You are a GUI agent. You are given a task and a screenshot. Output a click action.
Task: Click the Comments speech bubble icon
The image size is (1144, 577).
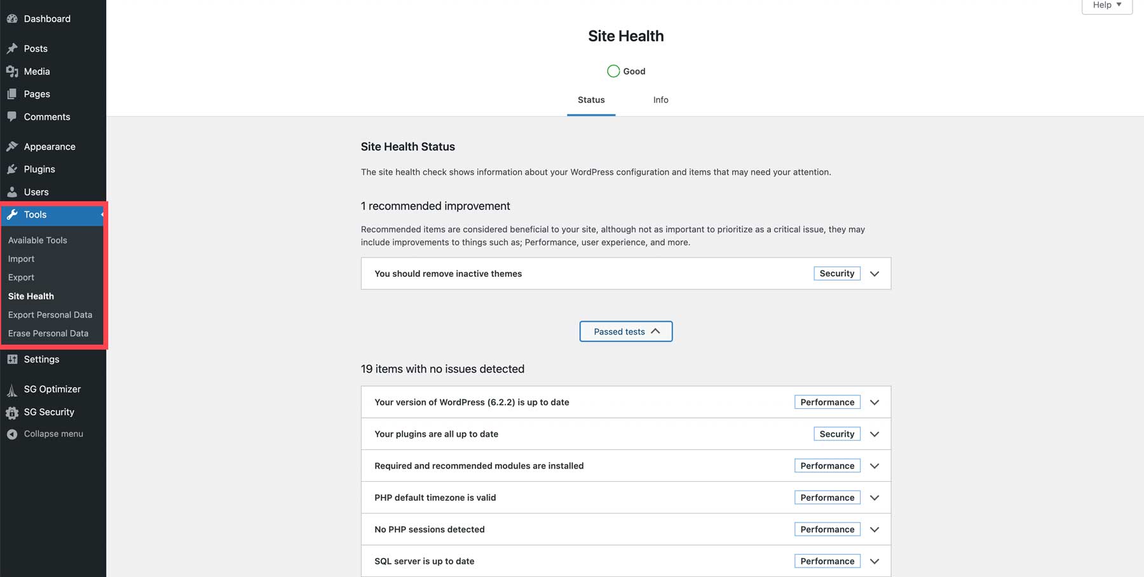12,117
